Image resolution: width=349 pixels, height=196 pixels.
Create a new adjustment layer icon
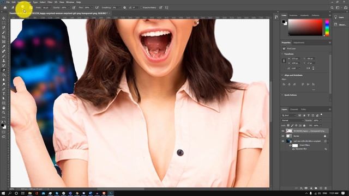point(311,188)
